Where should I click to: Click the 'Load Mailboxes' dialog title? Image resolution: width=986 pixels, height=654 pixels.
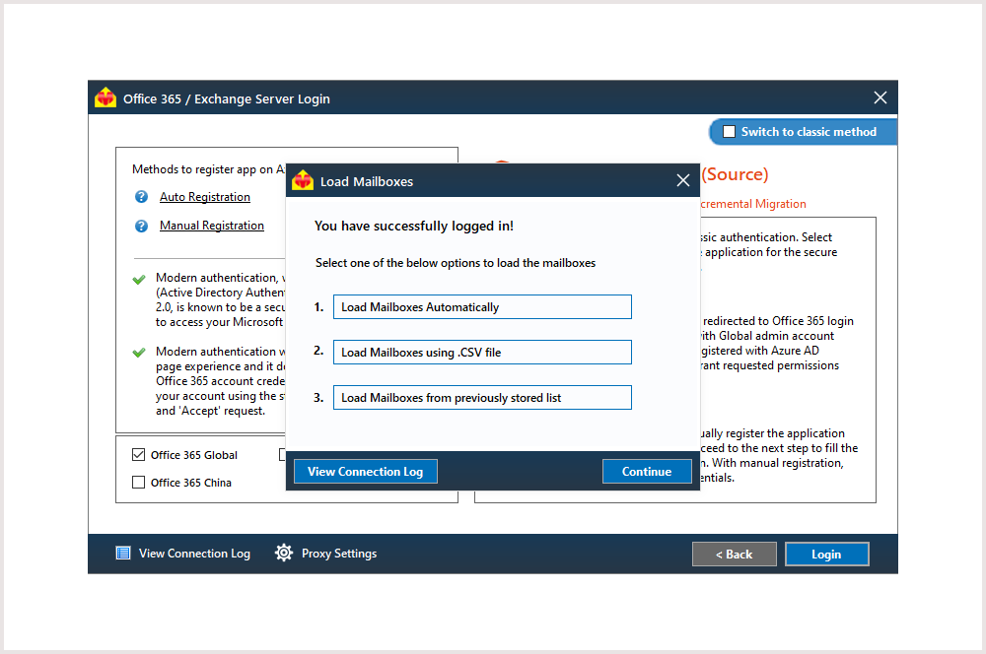tap(367, 181)
